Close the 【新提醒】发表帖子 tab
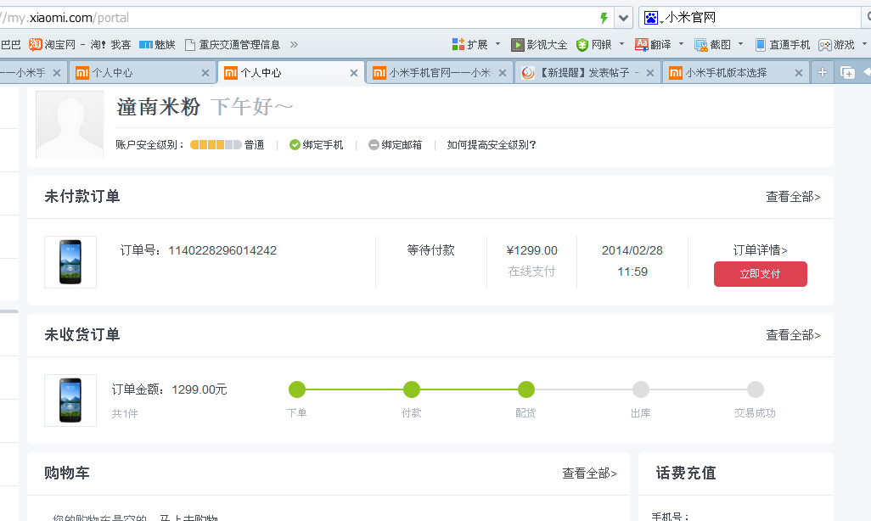Screen dimensions: 871x521 pos(650,73)
